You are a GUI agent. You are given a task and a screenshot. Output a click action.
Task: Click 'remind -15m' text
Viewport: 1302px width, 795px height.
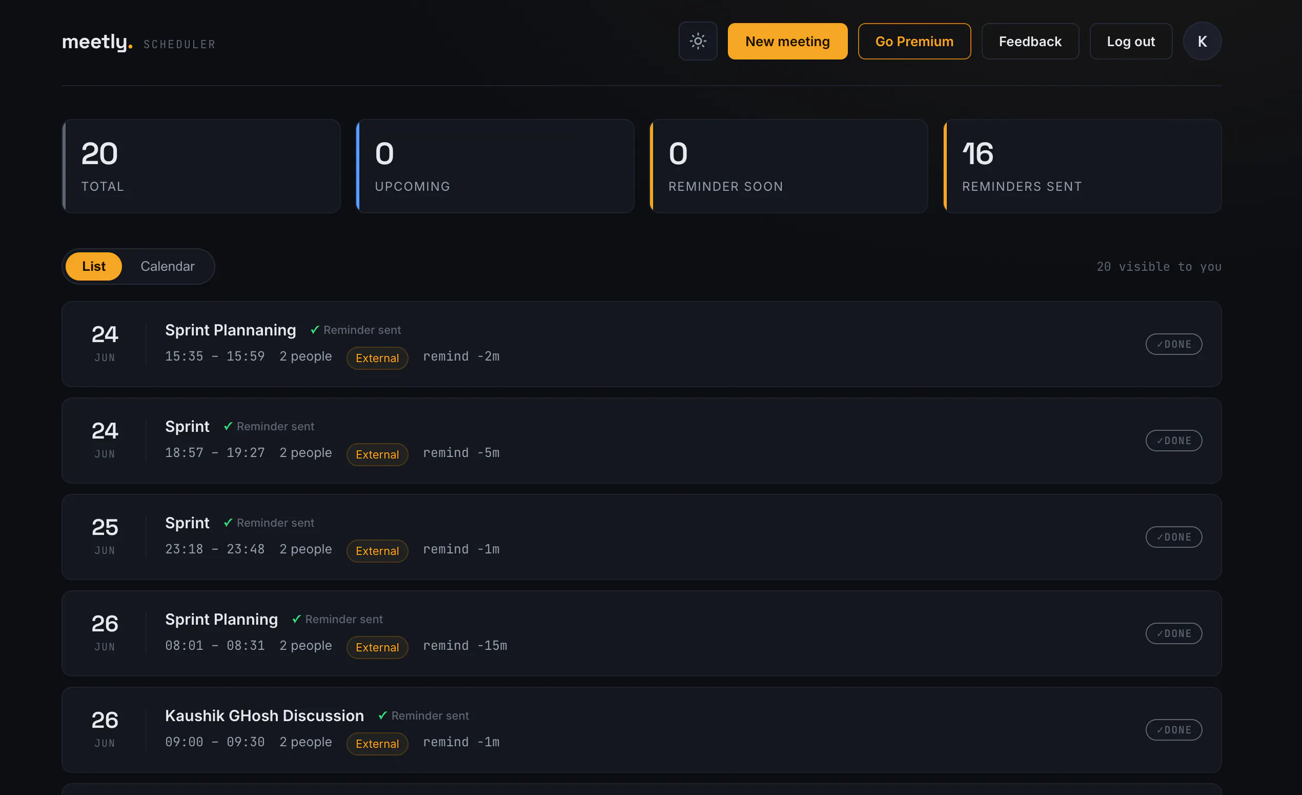point(465,646)
